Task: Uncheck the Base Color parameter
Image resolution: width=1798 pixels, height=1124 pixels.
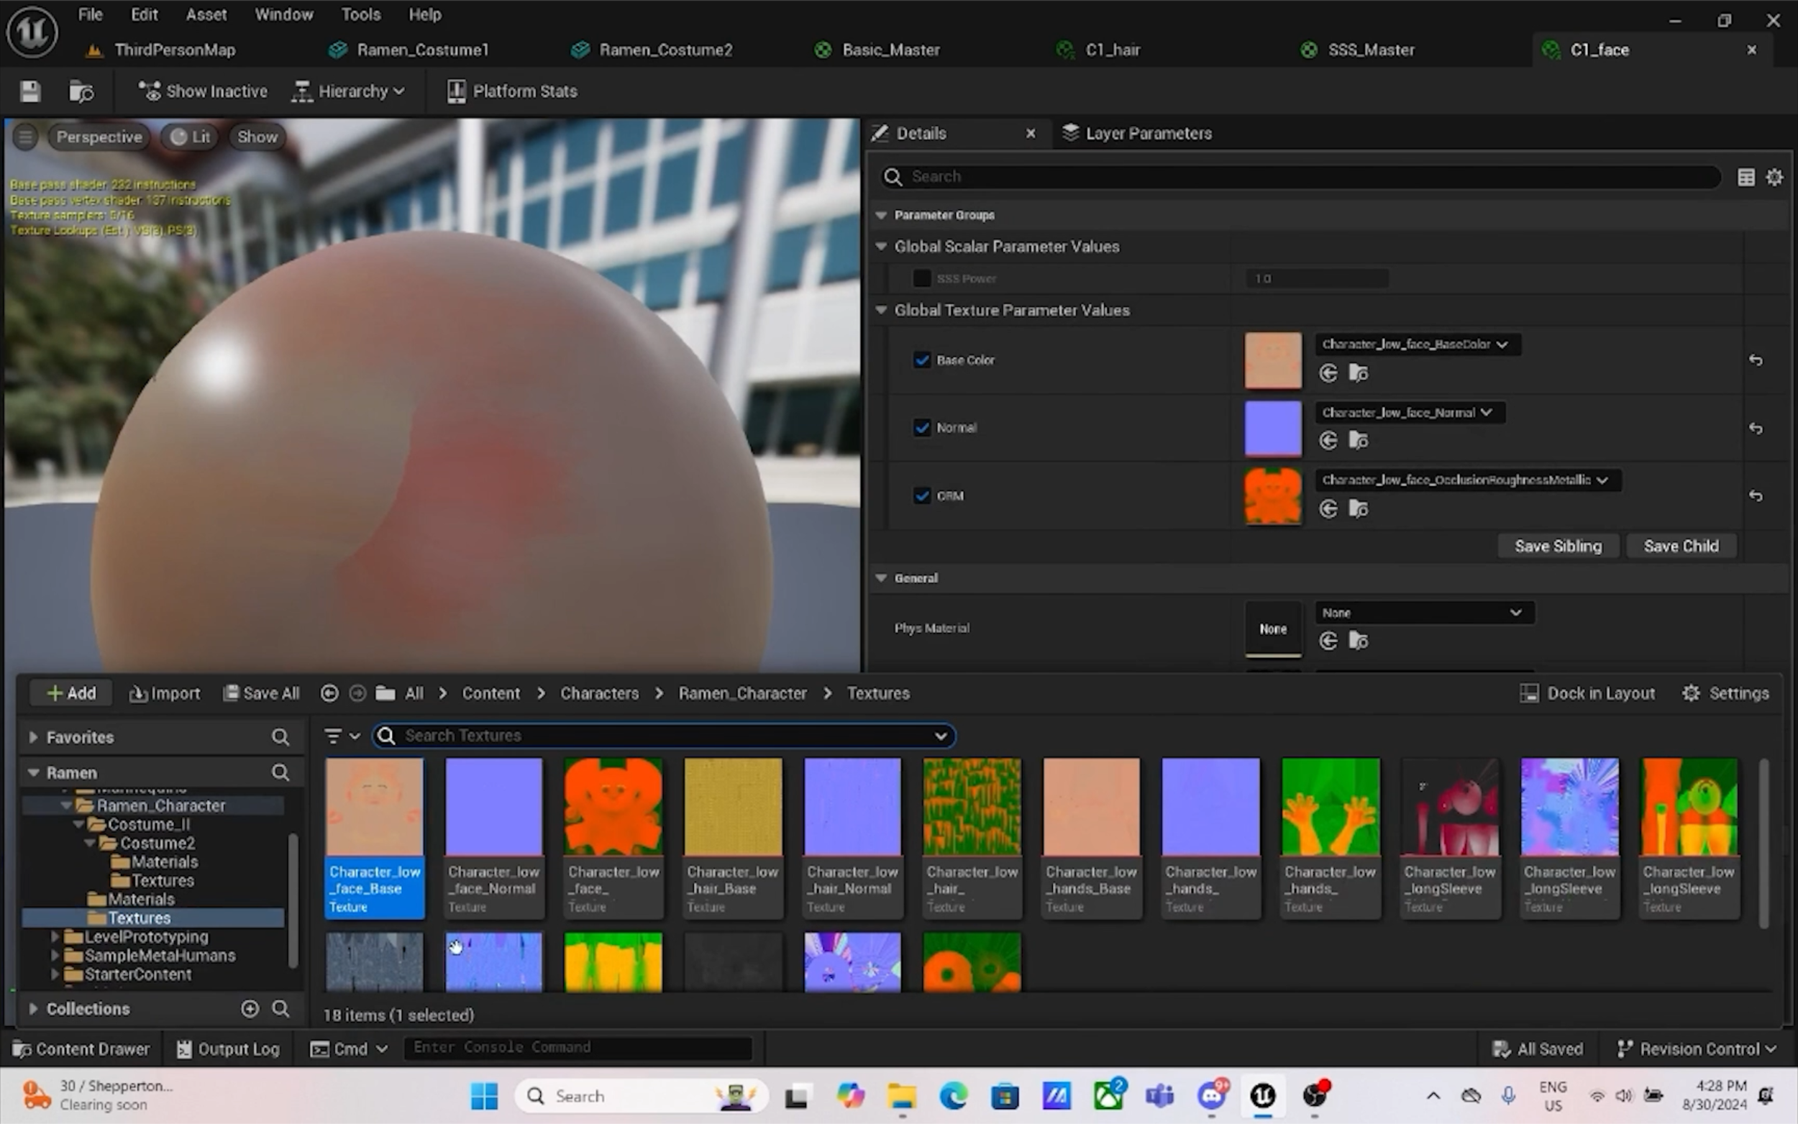Action: [922, 360]
